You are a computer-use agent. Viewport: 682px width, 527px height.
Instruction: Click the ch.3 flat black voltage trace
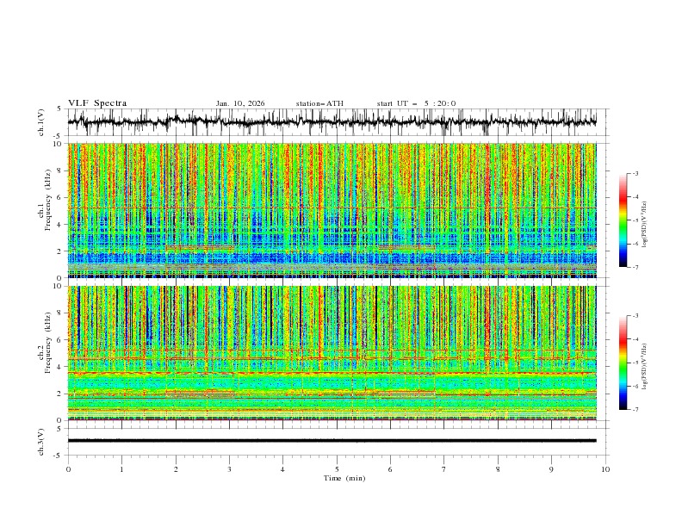(332, 441)
